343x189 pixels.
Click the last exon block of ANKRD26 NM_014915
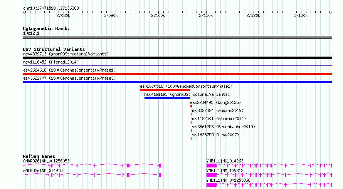tap(160, 175)
